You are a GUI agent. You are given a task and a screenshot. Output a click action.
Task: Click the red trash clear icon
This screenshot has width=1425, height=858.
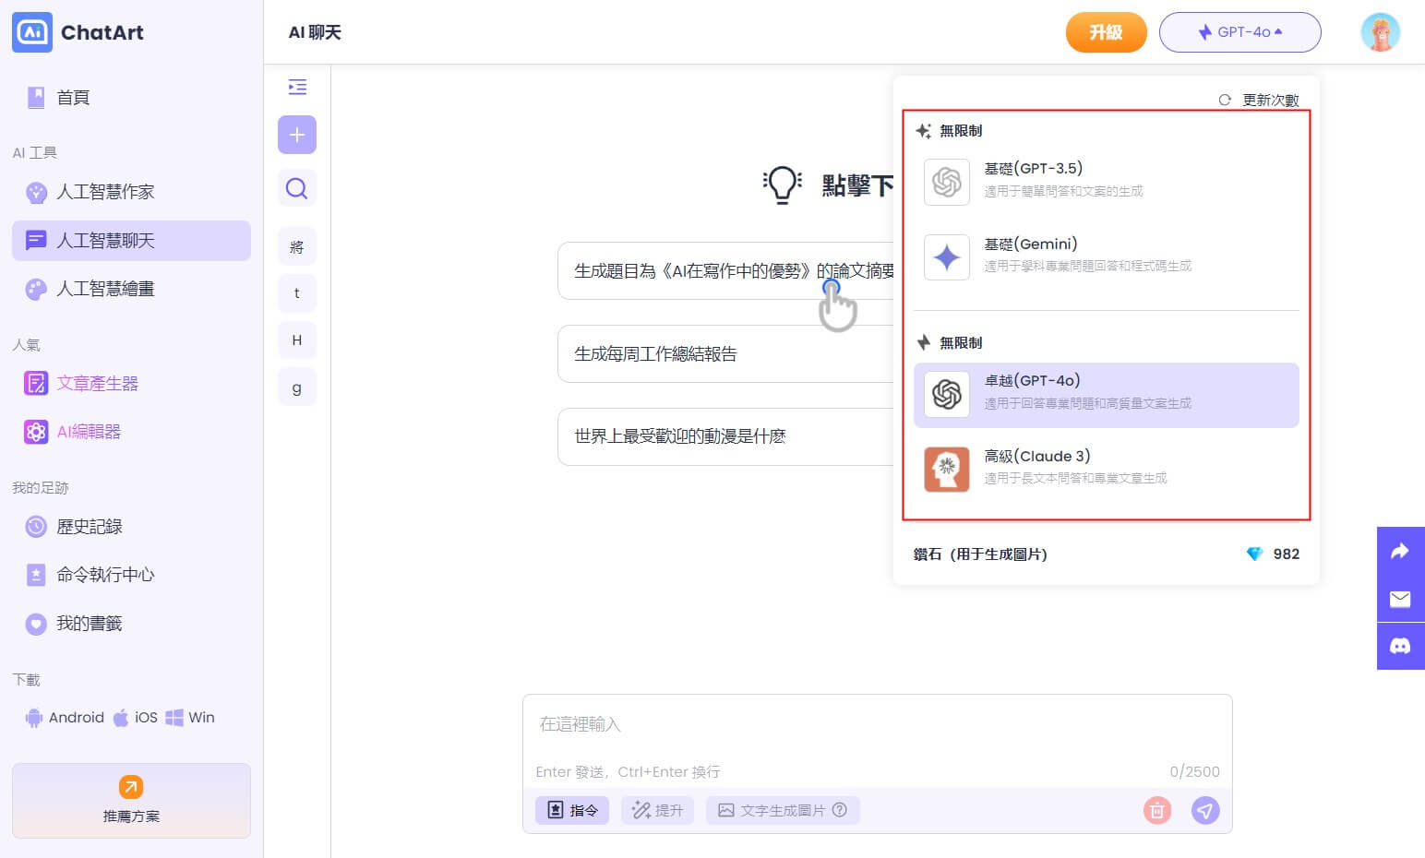(1157, 810)
